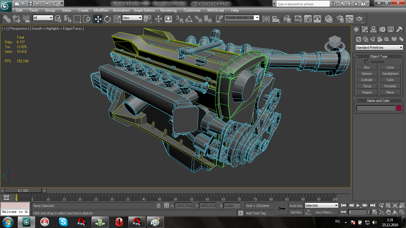Viewport: 406px width, 228px height.
Task: Open the Material Editor sphere icon
Action: point(328,19)
